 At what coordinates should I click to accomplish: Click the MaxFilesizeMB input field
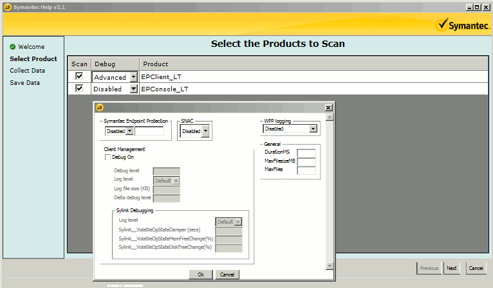tap(306, 162)
